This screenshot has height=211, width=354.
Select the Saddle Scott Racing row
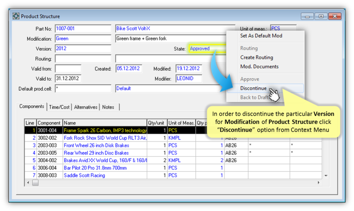tap(105, 175)
